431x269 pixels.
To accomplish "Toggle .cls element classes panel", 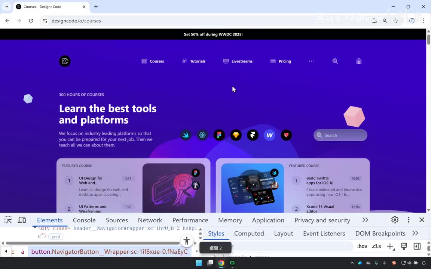I will (376, 246).
